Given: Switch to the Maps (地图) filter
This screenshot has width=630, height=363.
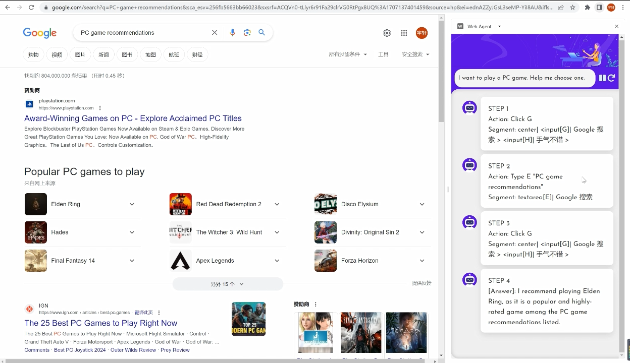Looking at the screenshot, I should pyautogui.click(x=150, y=54).
